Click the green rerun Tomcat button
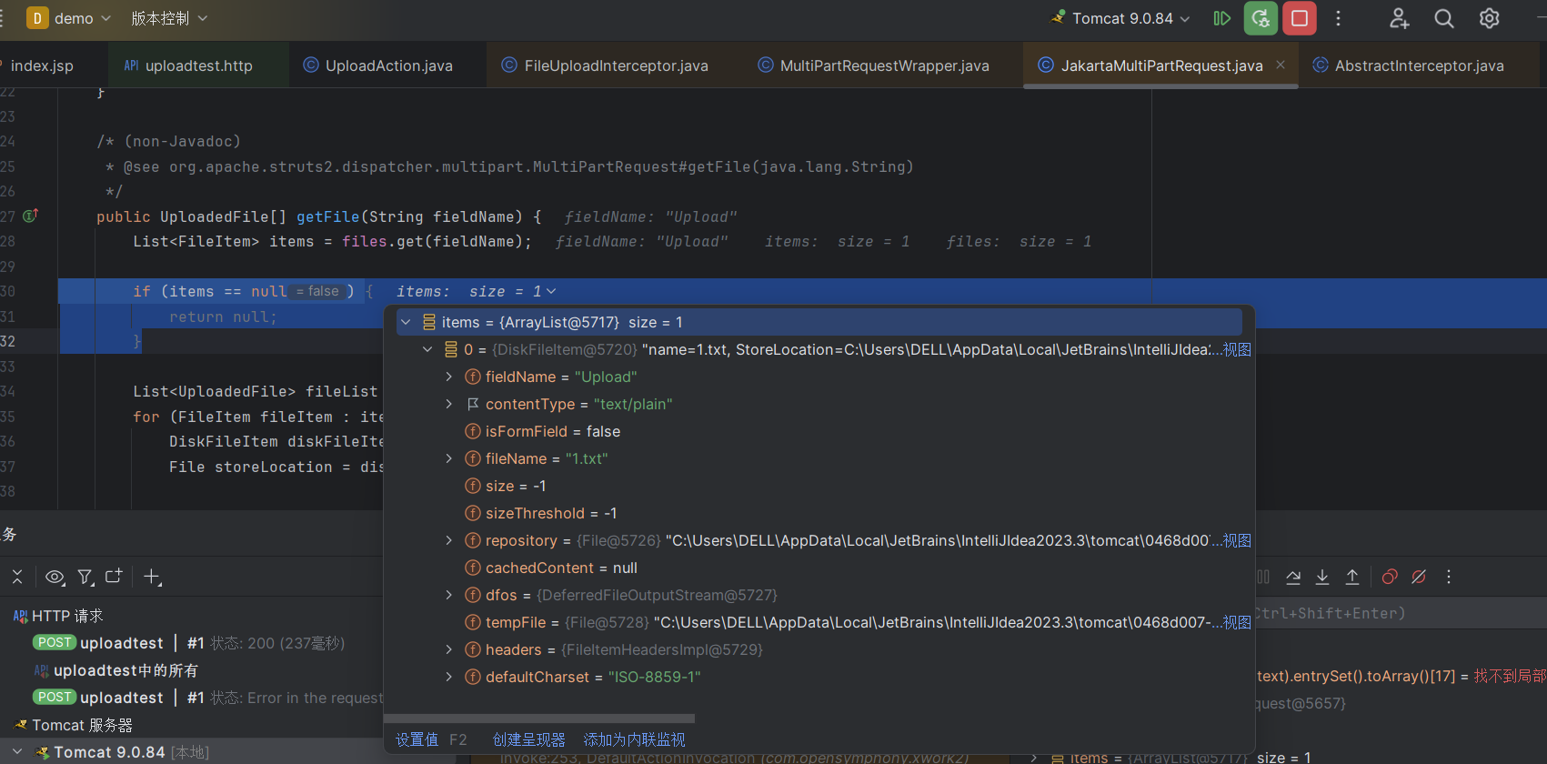1547x764 pixels. [x=1261, y=18]
